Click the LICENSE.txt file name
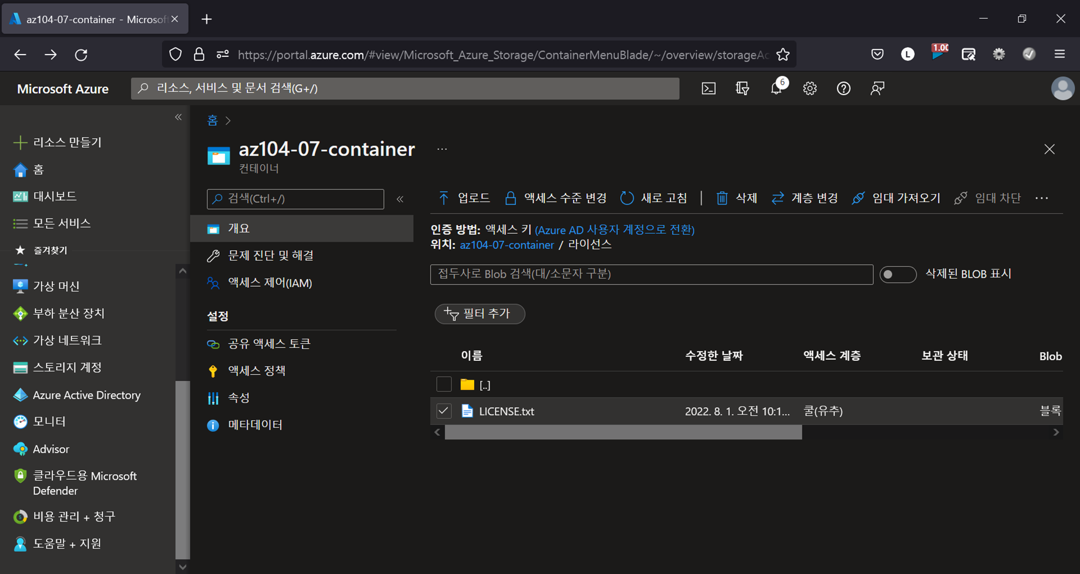Screen dimensions: 1080x574 coord(507,411)
